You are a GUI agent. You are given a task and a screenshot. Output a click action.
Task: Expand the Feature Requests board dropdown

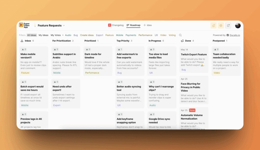click(x=64, y=25)
